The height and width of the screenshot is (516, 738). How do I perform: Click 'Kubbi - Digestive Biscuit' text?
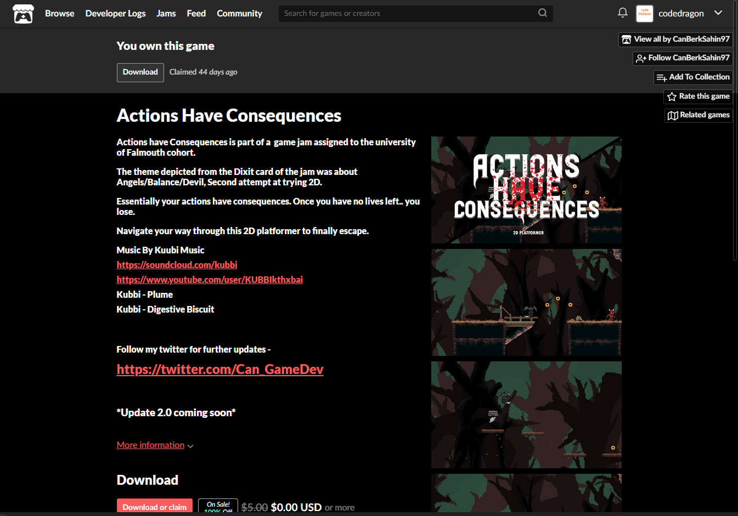point(165,309)
